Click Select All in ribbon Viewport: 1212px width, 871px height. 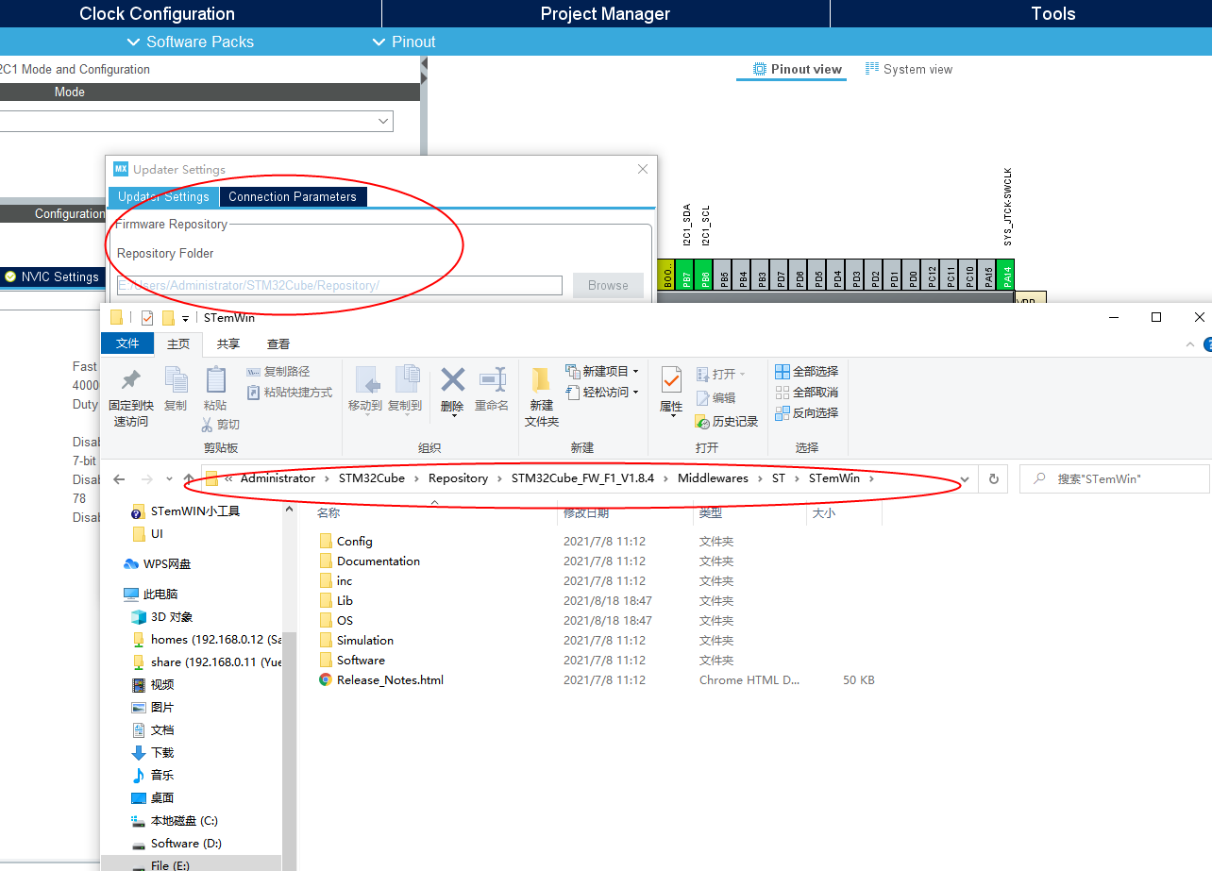coord(805,372)
